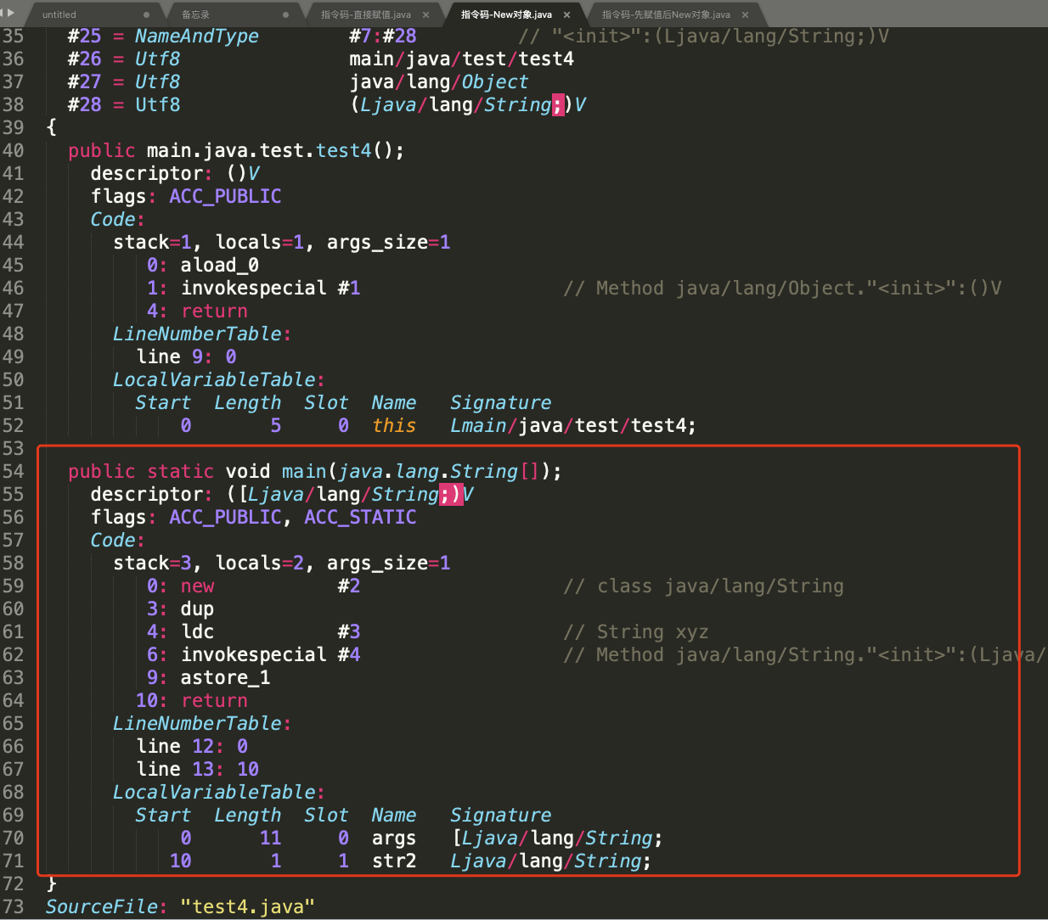The width and height of the screenshot is (1048, 920).
Task: Click 'SourceFile:' label
Action: [x=107, y=906]
